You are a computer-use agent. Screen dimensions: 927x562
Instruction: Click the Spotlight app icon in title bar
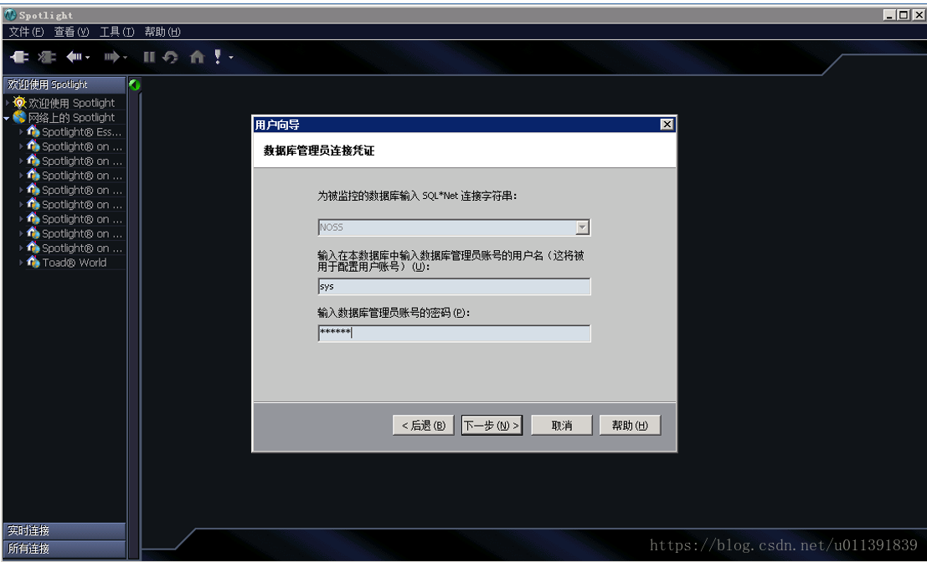(10, 15)
